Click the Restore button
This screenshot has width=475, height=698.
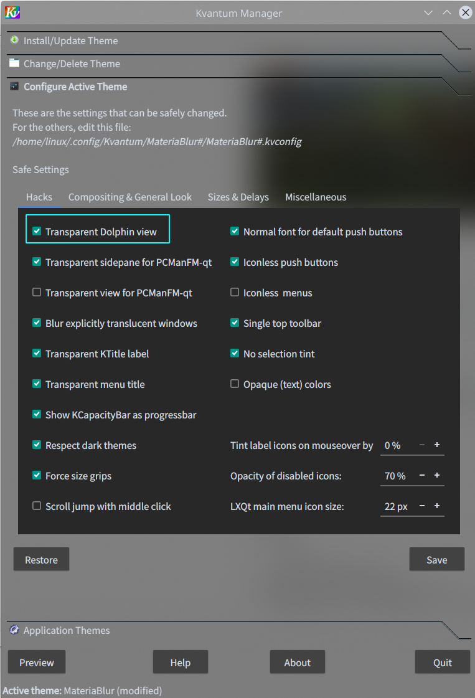click(x=41, y=560)
